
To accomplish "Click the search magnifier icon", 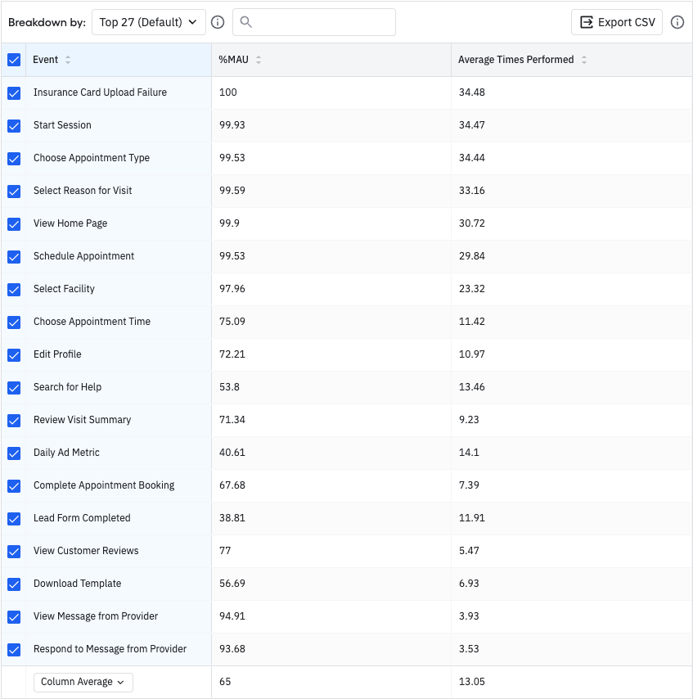I will tap(246, 22).
